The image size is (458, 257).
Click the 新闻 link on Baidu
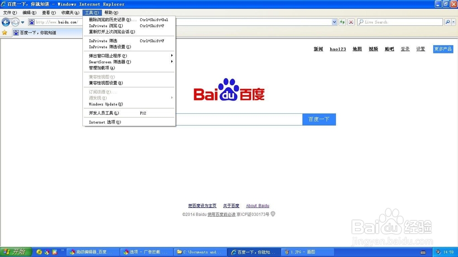(318, 49)
